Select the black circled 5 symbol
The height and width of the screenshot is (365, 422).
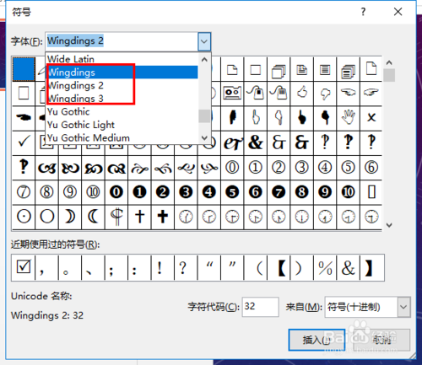(x=232, y=192)
